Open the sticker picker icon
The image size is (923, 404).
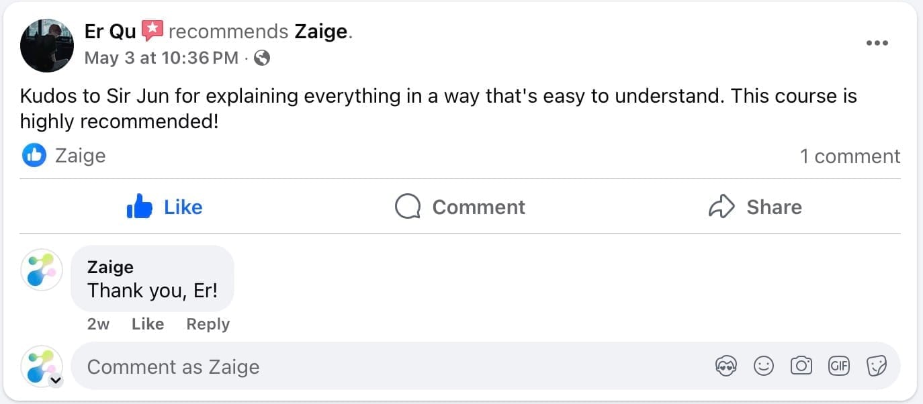[877, 366]
